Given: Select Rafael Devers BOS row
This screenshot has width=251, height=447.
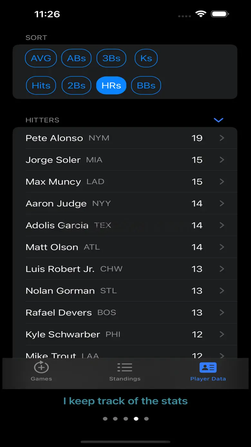Looking at the screenshot, I should coord(125,313).
